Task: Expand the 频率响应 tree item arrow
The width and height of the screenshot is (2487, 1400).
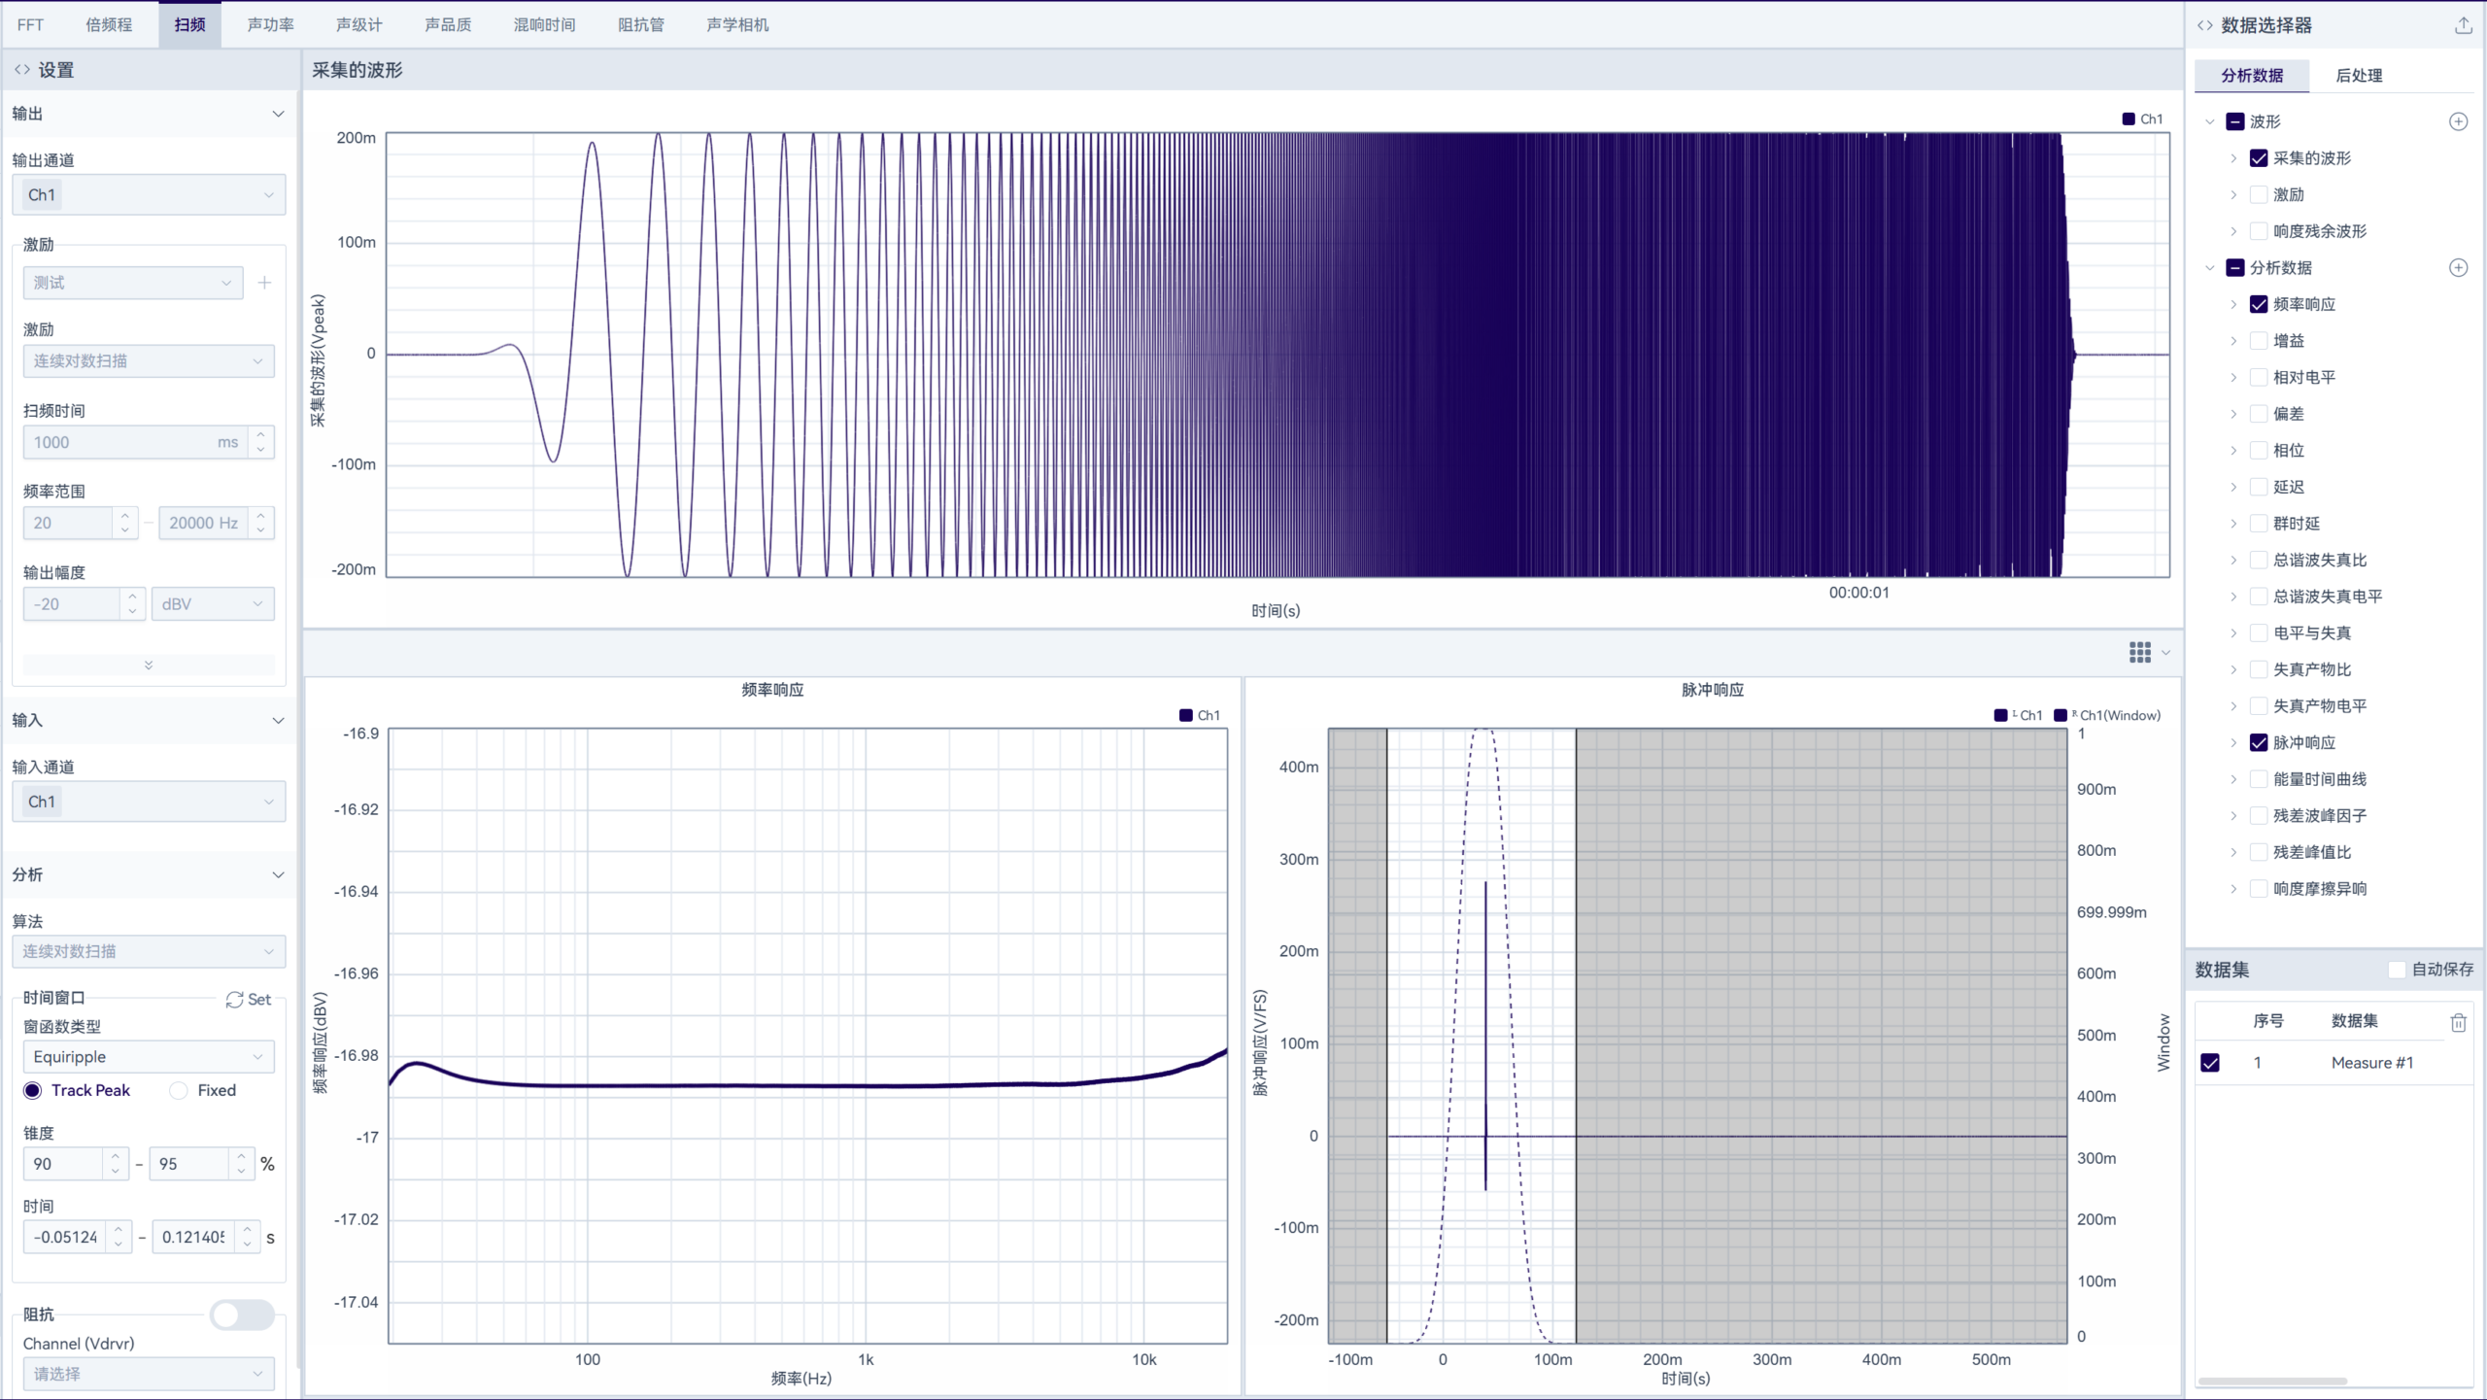Action: coord(2233,305)
